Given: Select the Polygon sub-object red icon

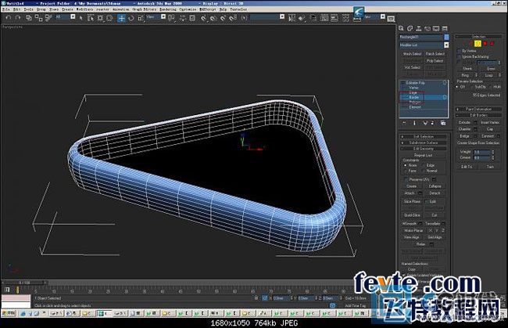Looking at the screenshot, I should pyautogui.click(x=485, y=44).
